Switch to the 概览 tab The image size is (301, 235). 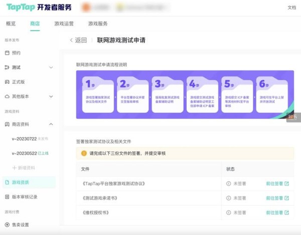[11, 24]
